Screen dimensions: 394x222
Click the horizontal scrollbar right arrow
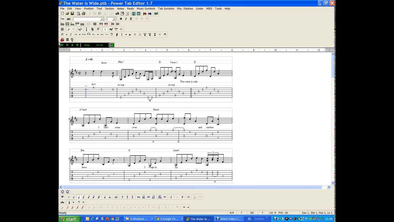click(x=329, y=187)
